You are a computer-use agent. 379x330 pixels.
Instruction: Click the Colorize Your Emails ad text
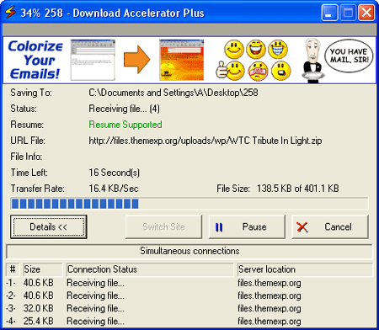point(35,60)
